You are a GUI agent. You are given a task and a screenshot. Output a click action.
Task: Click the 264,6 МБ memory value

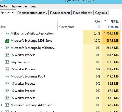(113, 48)
